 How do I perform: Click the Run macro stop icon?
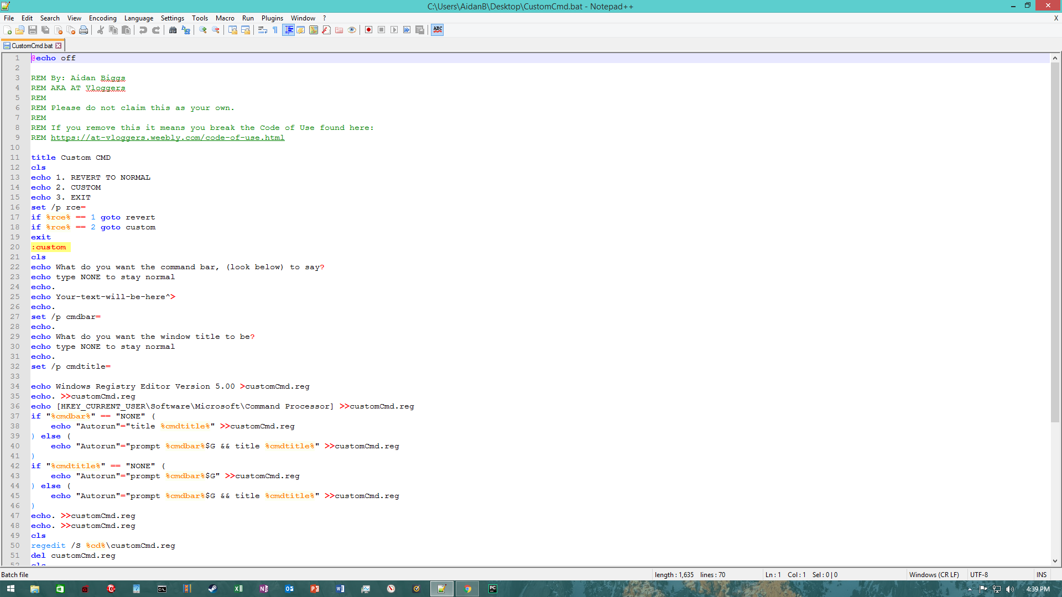(381, 29)
